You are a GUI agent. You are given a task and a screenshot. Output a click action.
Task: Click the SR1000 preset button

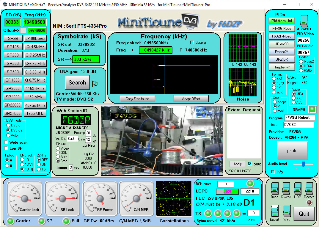coord(13,80)
